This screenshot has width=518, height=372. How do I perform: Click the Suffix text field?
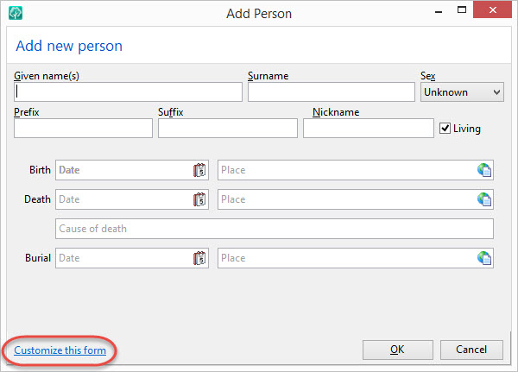pyautogui.click(x=228, y=129)
